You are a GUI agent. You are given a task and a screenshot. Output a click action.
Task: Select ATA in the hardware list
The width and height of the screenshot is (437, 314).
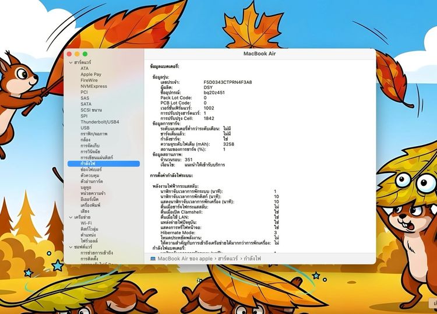[84, 68]
